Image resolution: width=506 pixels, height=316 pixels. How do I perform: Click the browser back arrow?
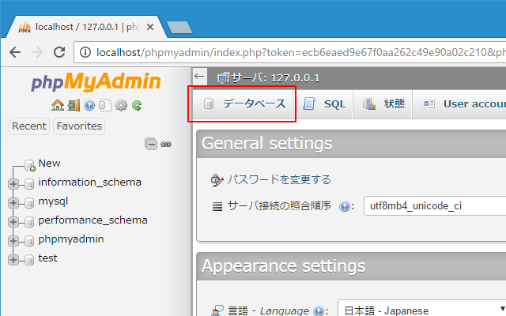pos(15,52)
